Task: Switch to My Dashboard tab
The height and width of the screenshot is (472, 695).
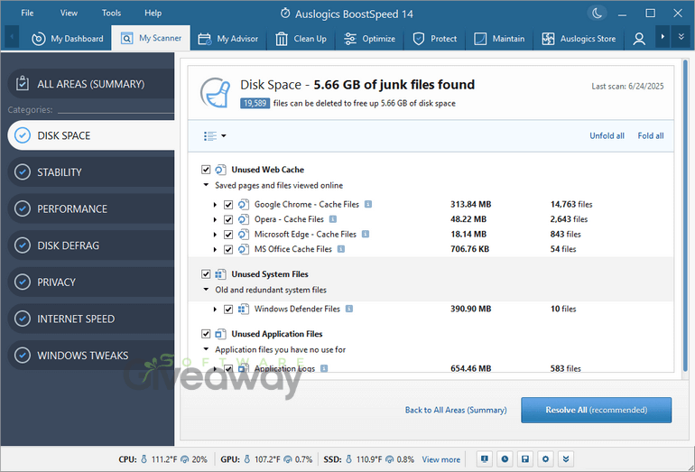Action: 68,39
